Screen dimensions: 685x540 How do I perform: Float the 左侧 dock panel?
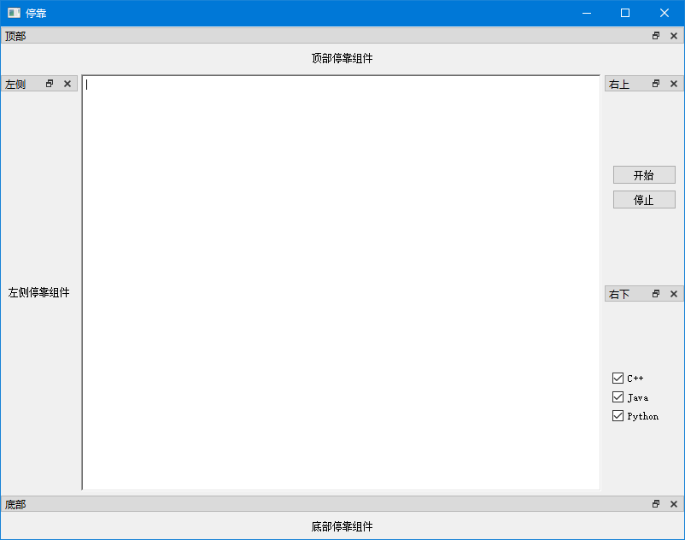tap(50, 84)
